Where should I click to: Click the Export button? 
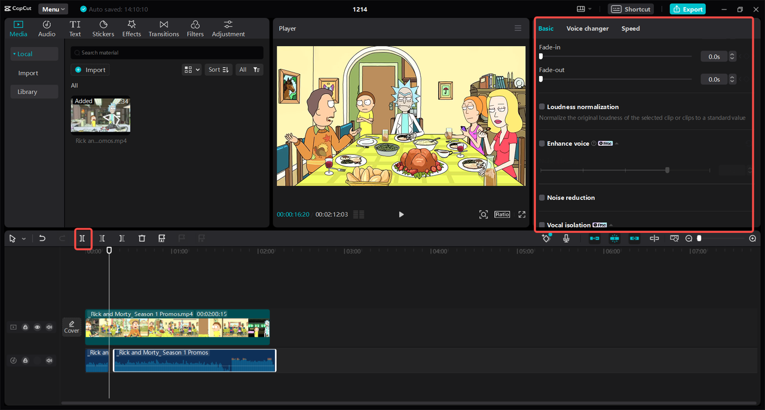[688, 9]
